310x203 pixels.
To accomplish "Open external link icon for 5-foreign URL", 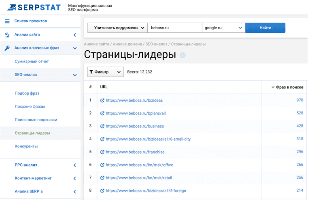I will point(102,191).
